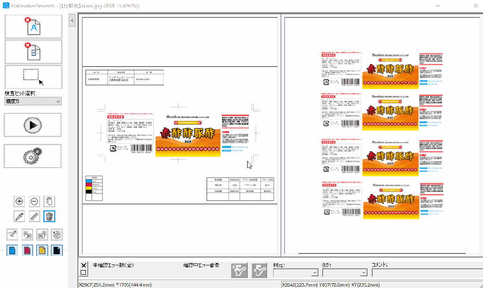Click into the コメント input field

(427, 272)
